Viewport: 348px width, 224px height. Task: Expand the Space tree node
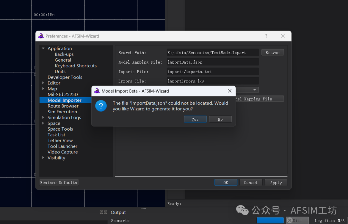pyautogui.click(x=43, y=123)
